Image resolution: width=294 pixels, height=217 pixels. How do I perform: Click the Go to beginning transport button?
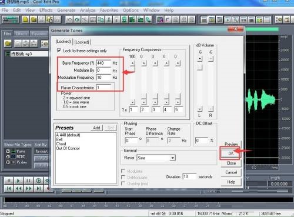(9, 189)
